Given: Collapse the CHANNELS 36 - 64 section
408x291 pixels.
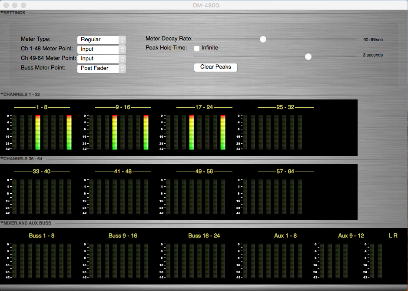Looking at the screenshot, I should [2, 159].
